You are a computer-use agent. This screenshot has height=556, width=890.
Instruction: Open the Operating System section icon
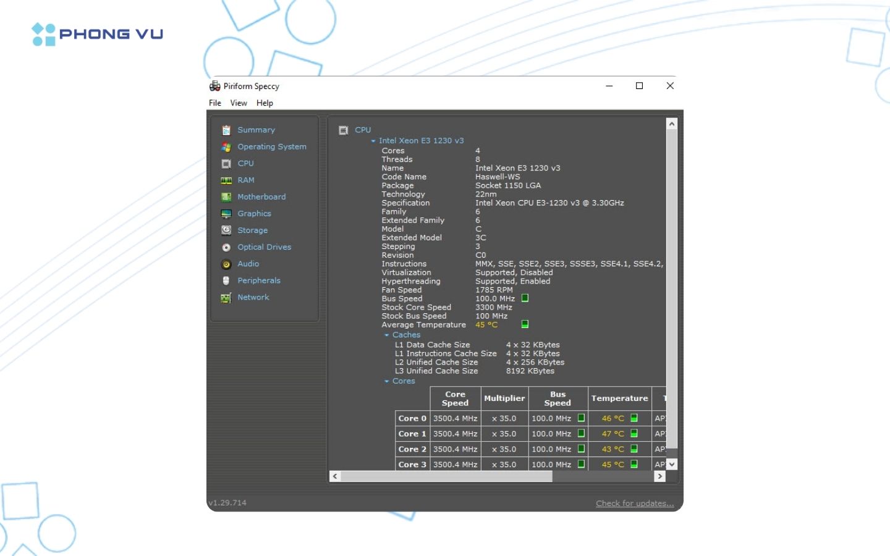click(x=226, y=147)
